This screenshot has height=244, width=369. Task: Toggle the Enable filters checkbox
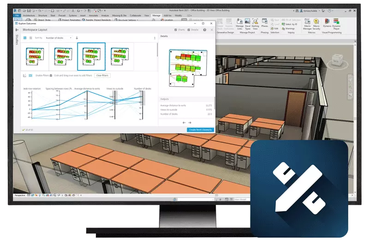(51, 76)
